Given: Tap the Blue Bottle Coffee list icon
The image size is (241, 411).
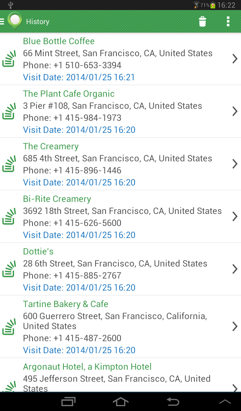Looking at the screenshot, I should pyautogui.click(x=9, y=59).
